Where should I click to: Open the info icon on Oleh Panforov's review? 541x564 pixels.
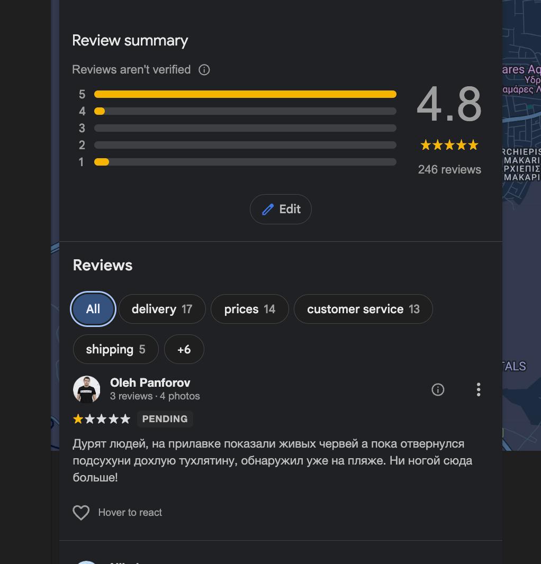click(438, 390)
